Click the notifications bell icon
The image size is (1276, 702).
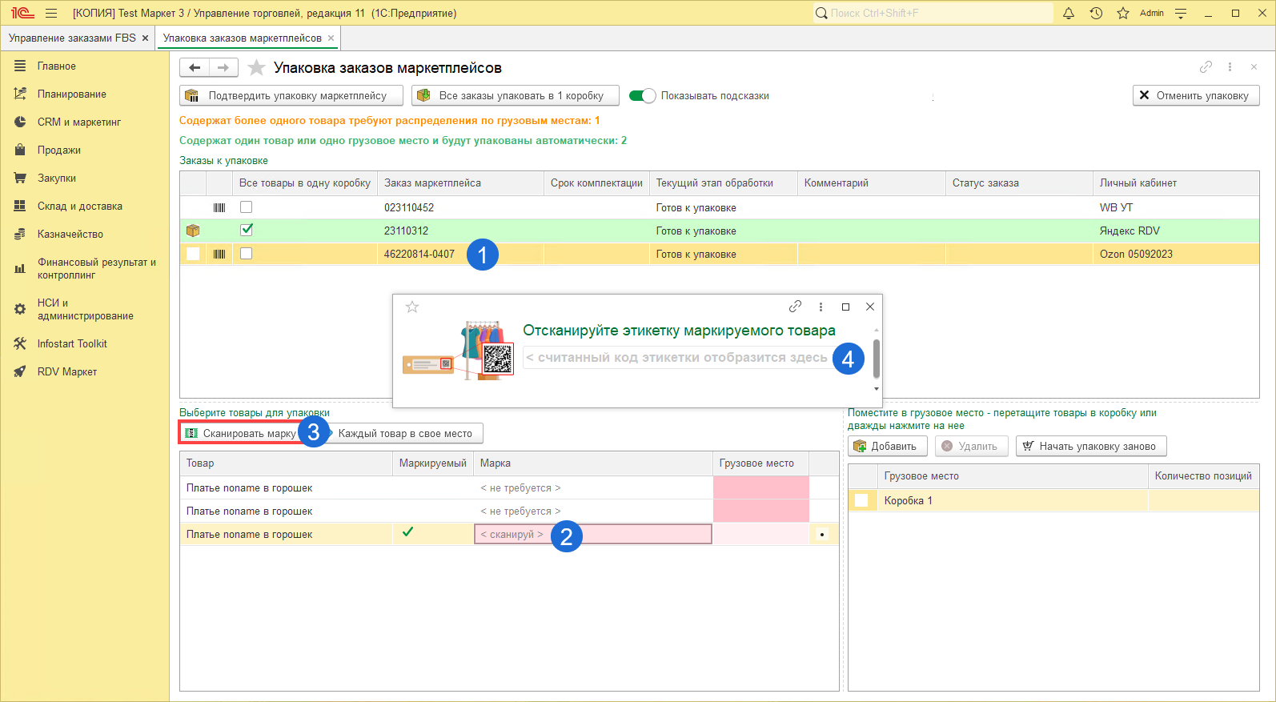1068,13
